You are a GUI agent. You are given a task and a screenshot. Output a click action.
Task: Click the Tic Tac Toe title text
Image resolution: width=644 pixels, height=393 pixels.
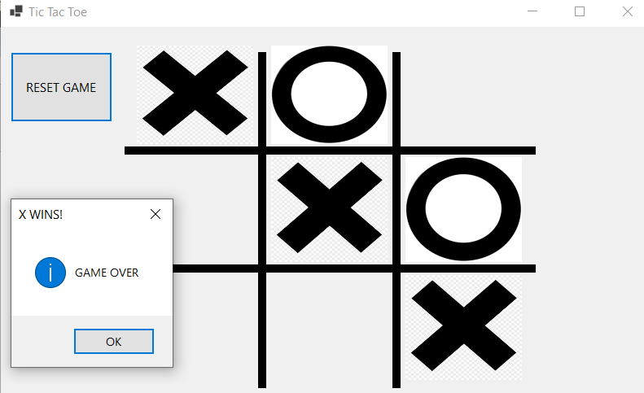pyautogui.click(x=58, y=12)
